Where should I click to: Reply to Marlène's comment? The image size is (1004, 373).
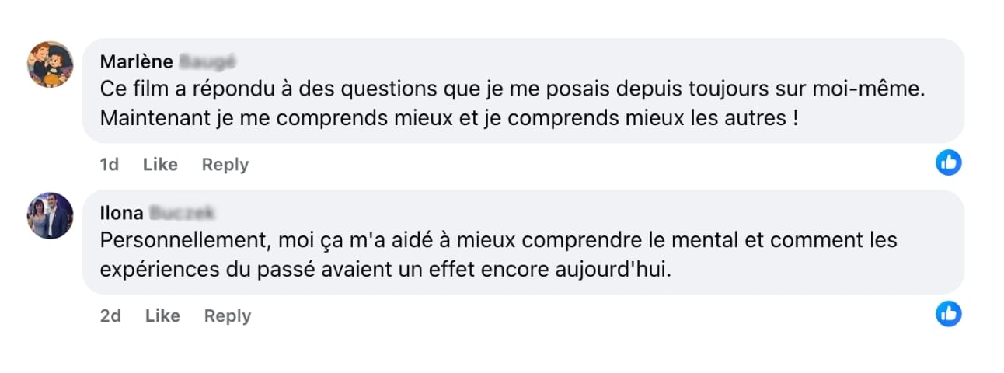point(225,165)
